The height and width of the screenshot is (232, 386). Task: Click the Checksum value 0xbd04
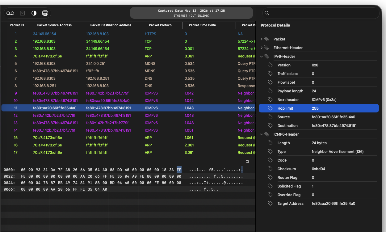(318, 169)
